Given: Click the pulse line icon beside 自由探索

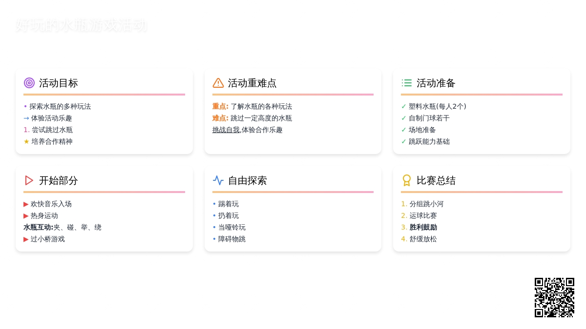Looking at the screenshot, I should (218, 180).
